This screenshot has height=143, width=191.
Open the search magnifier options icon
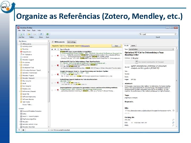click(x=141, y=34)
